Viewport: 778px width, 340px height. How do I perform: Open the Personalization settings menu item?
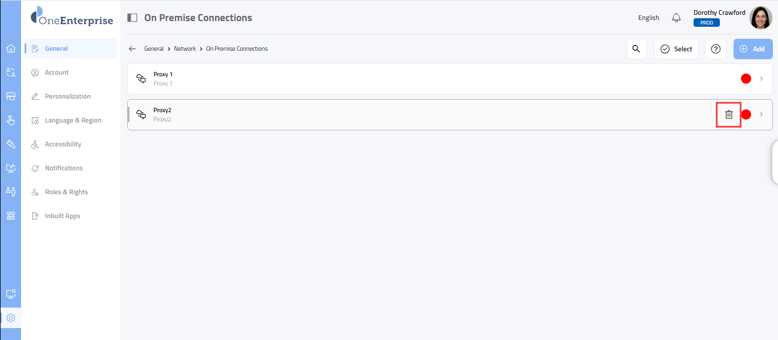[x=67, y=96]
